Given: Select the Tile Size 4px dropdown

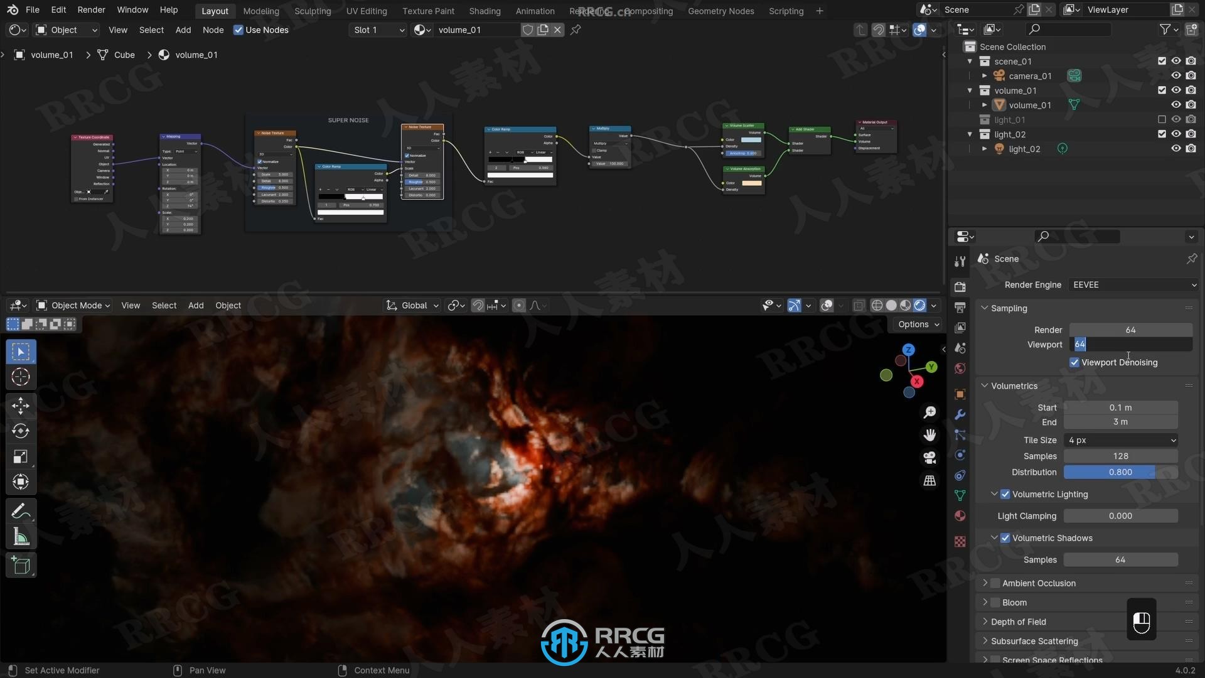Looking at the screenshot, I should (1120, 439).
